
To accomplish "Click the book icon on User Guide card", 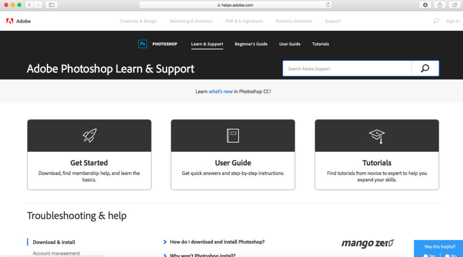I will (x=232, y=135).
